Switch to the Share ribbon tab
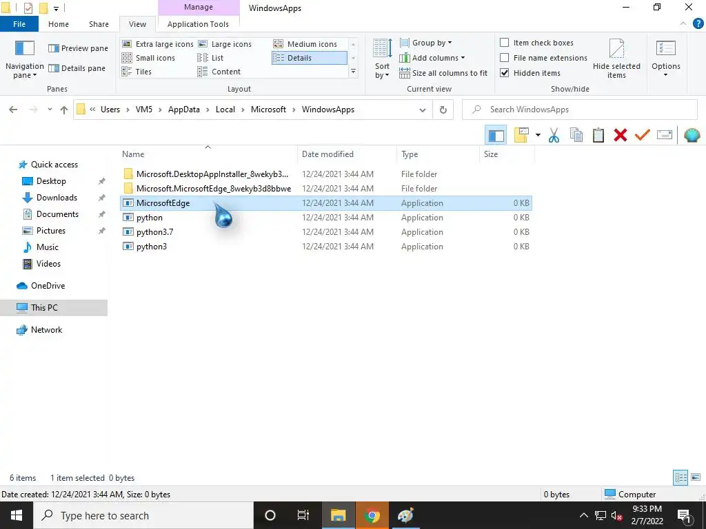 pyautogui.click(x=99, y=24)
